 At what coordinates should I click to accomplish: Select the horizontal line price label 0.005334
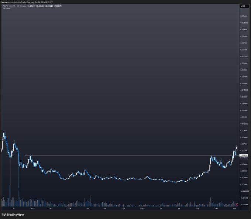[x=244, y=155]
